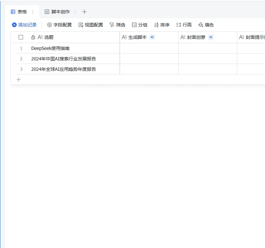Click the 分组 grouping icon
The image size is (265, 248).
click(134, 25)
